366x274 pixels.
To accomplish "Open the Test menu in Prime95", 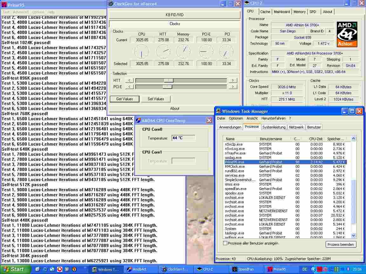I will (x=6, y=12).
